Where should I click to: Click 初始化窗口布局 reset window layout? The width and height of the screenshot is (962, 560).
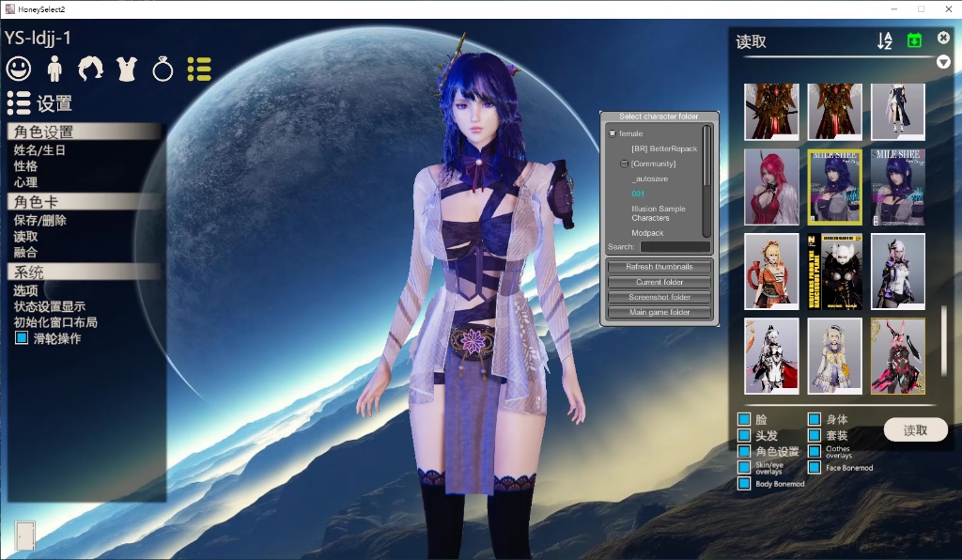pyautogui.click(x=55, y=322)
